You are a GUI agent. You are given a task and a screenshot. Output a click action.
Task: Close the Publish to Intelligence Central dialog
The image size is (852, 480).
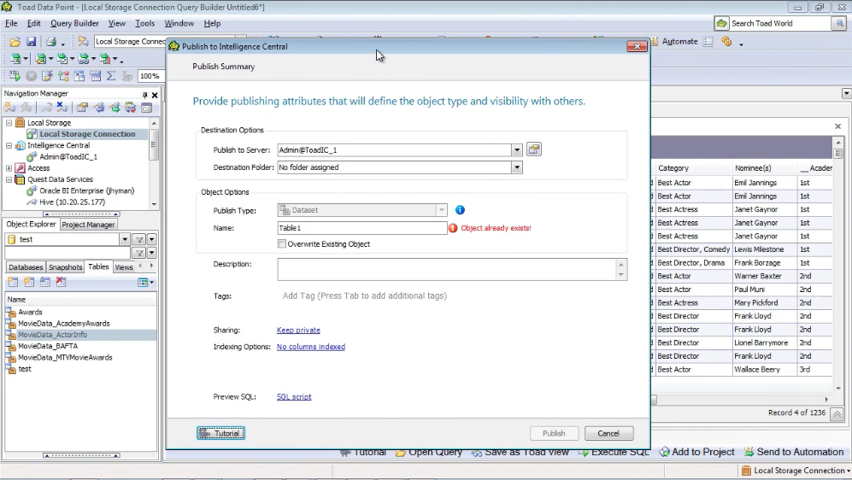pyautogui.click(x=637, y=46)
